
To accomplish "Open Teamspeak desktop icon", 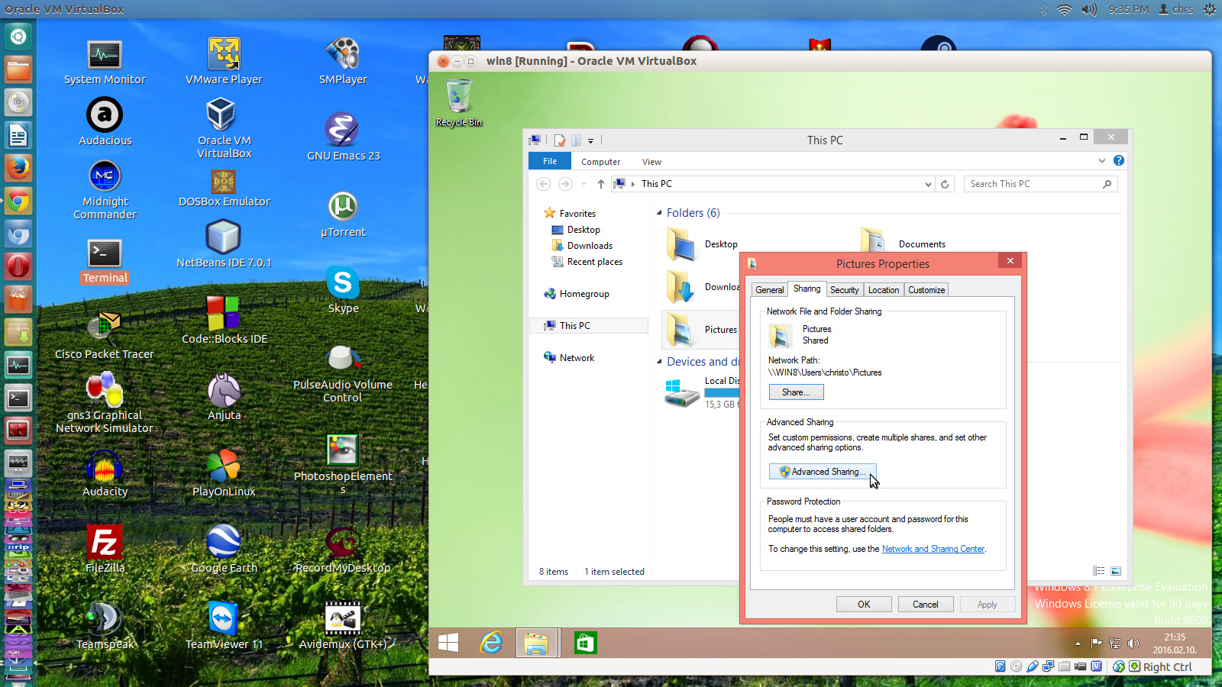I will tap(104, 618).
